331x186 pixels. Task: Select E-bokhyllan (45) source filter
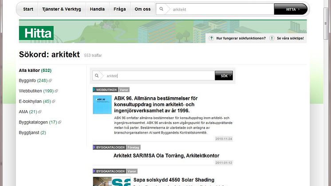(35, 101)
